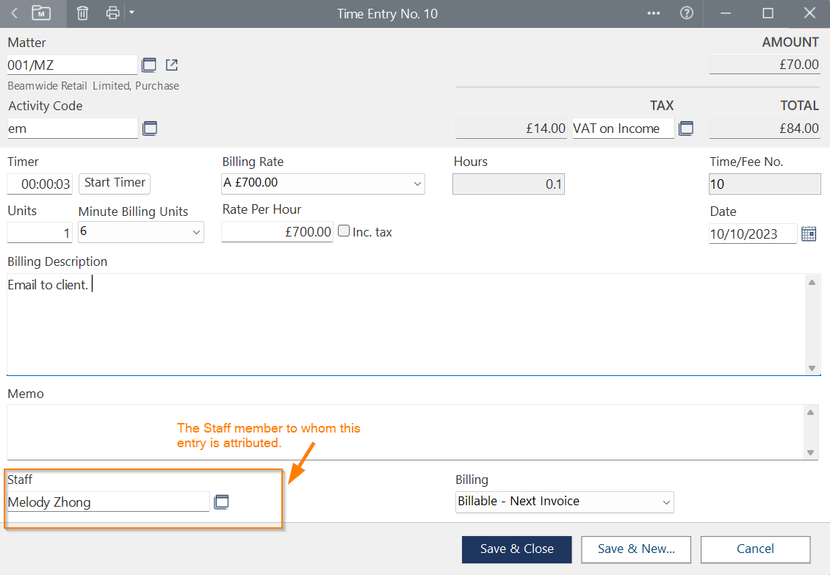Expand print options arrow beside printer
Screen dimensions: 830x575
(131, 12)
